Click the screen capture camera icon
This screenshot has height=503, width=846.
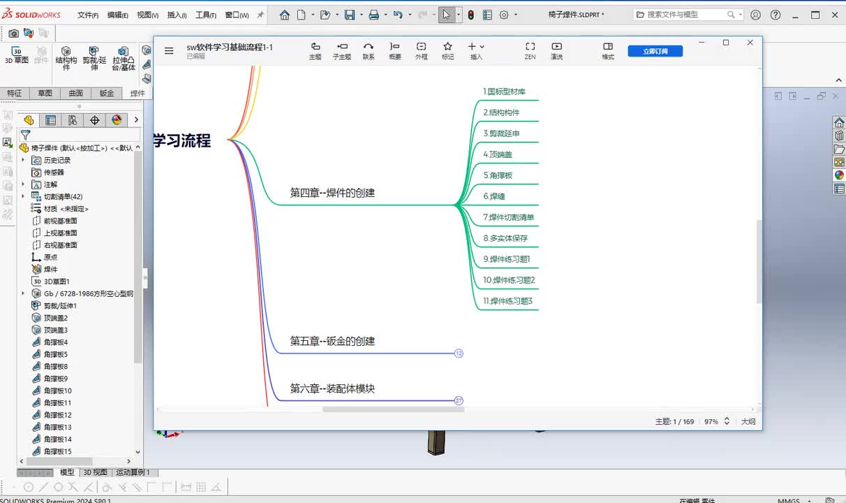tap(13, 33)
